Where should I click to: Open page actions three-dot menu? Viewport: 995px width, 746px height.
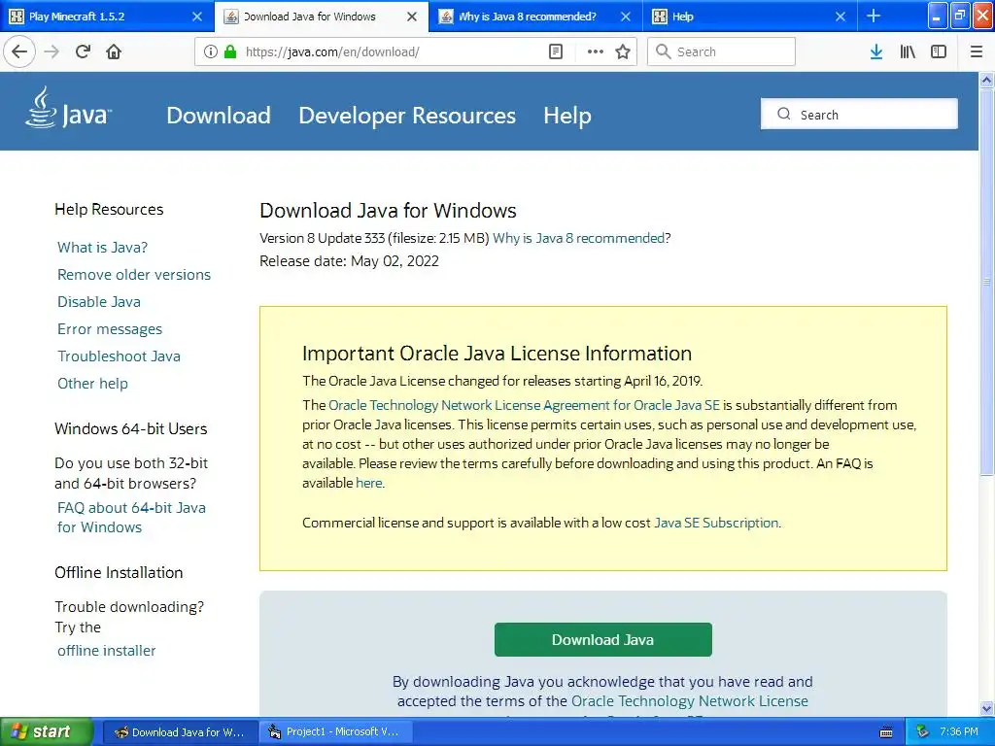(596, 51)
